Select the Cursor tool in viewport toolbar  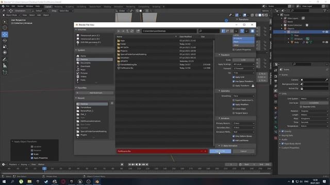coord(5,28)
